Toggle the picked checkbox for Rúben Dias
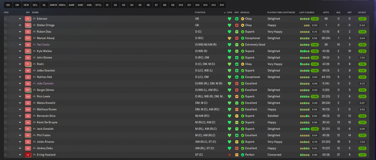The height and width of the screenshot is (160, 376). pos(6,31)
